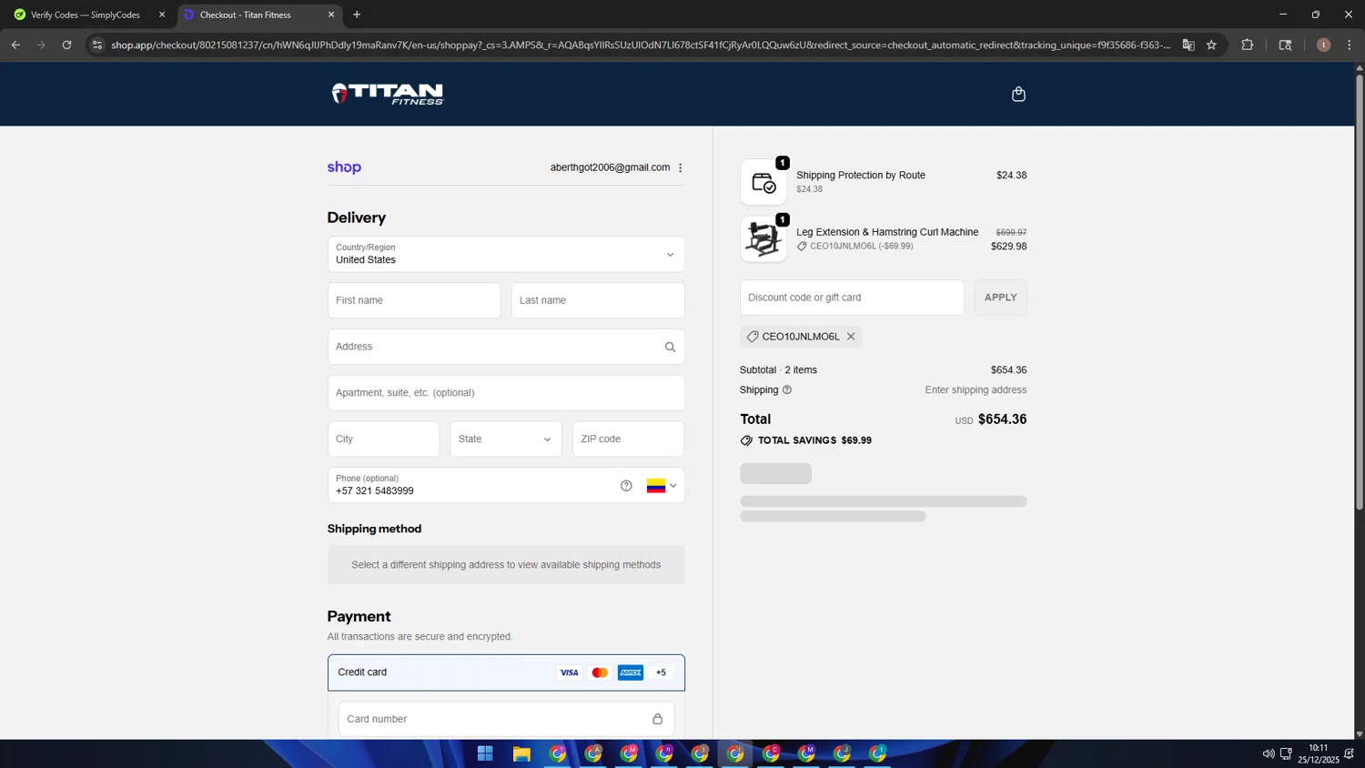Image resolution: width=1365 pixels, height=768 pixels.
Task: Bookmark this page with the star icon
Action: click(1211, 45)
